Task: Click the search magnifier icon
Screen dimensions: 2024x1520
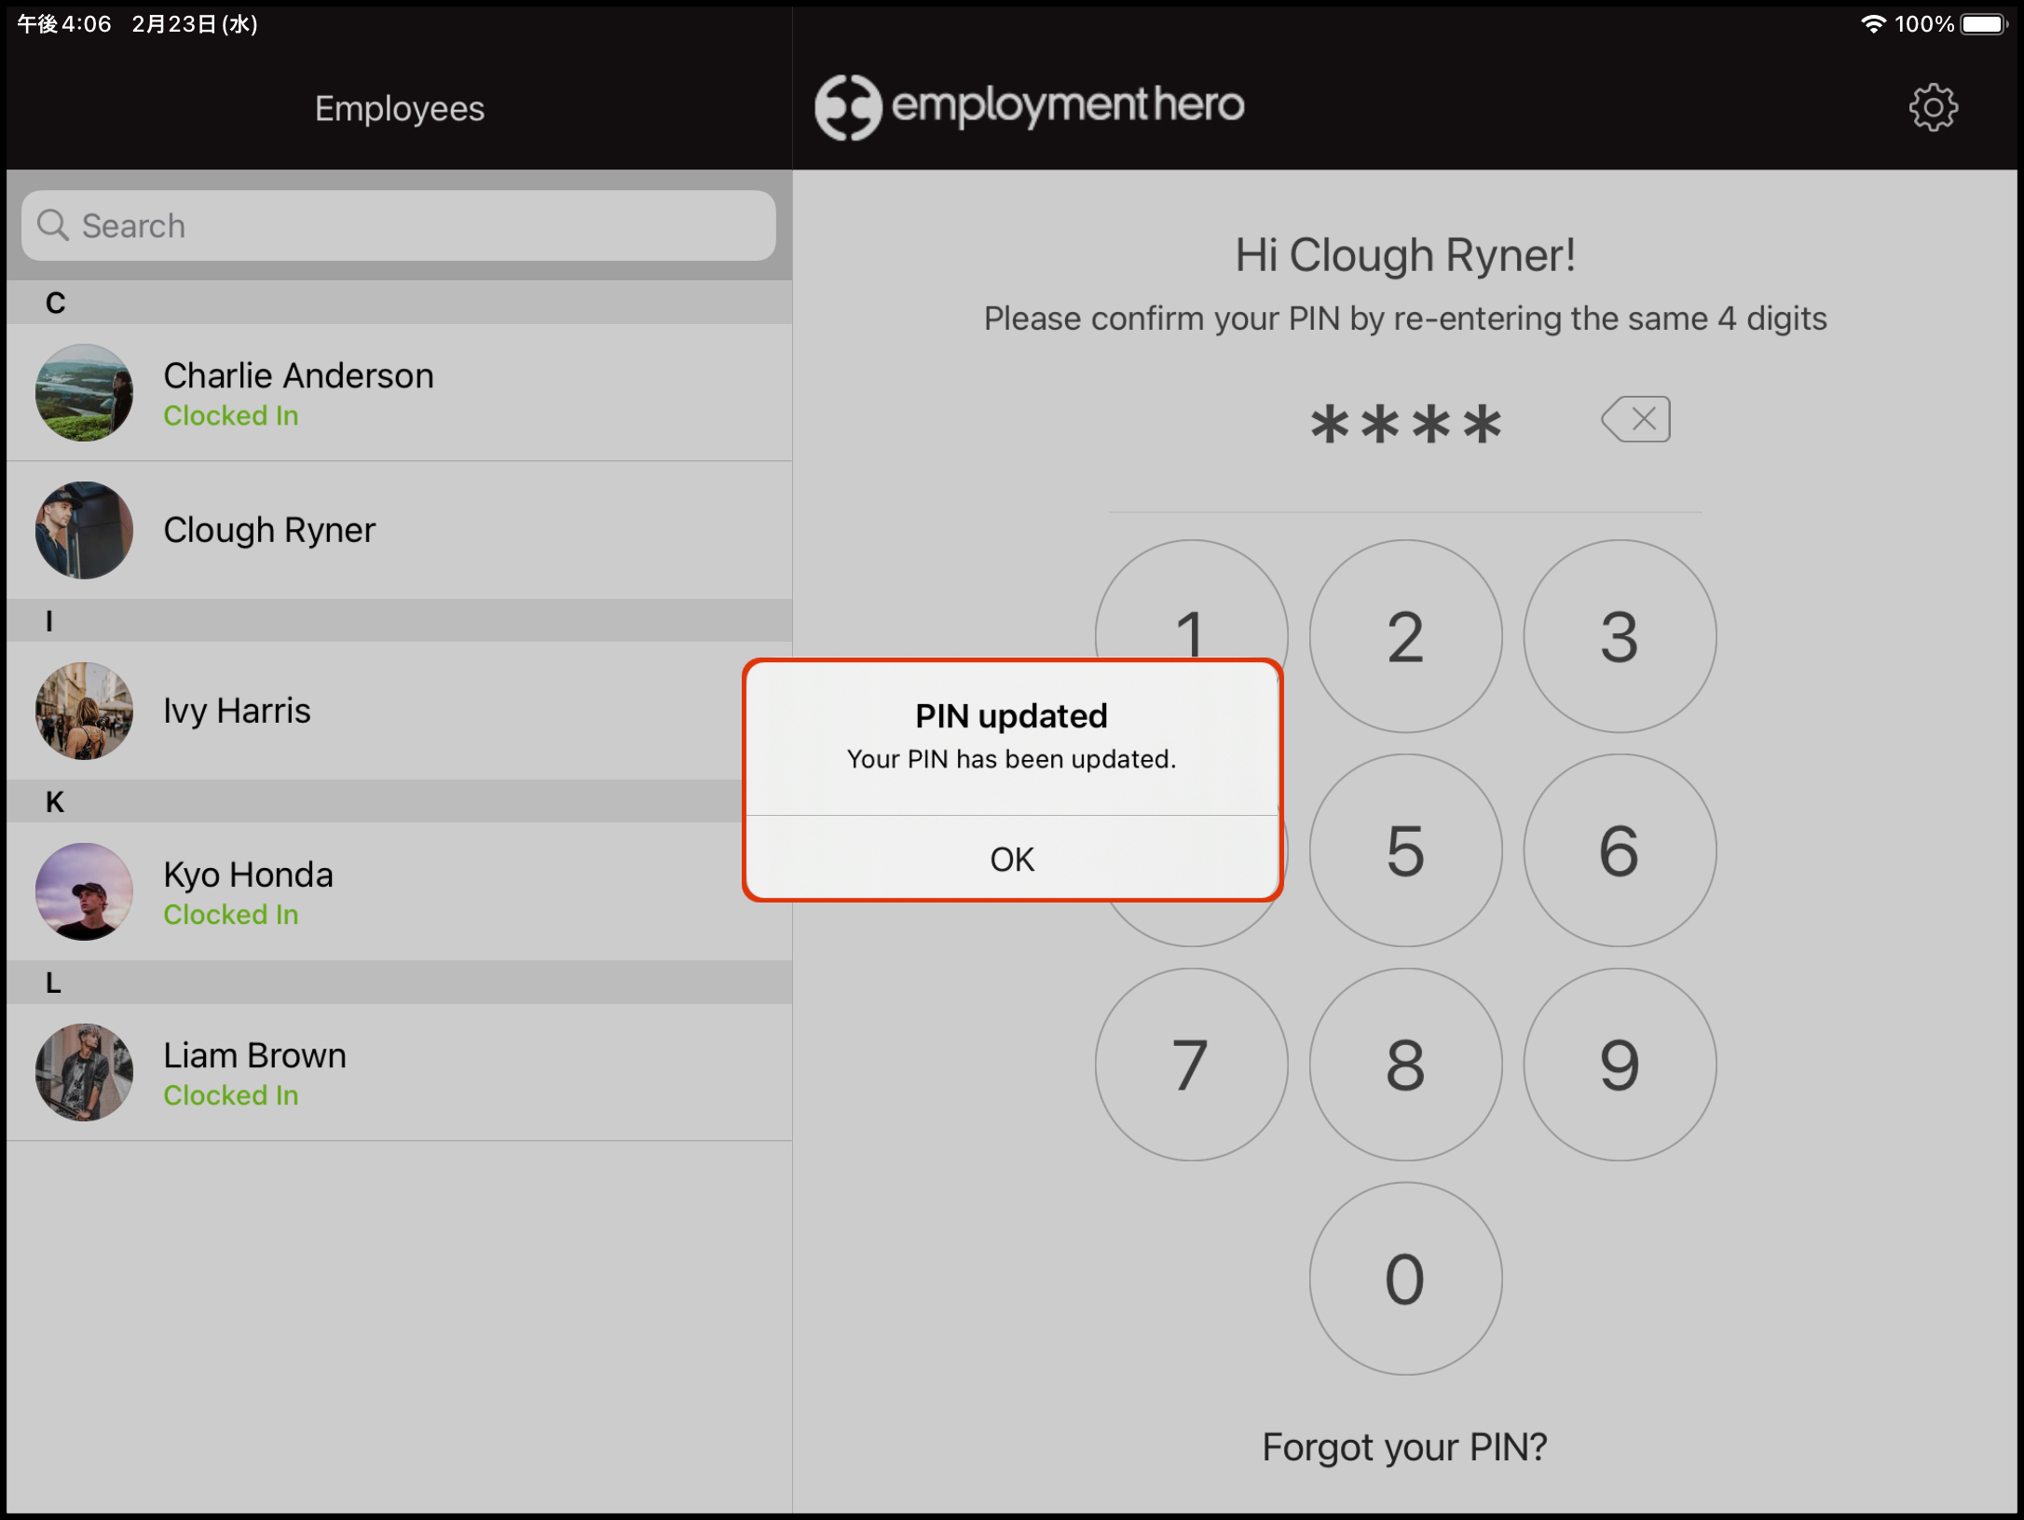Action: tap(53, 225)
